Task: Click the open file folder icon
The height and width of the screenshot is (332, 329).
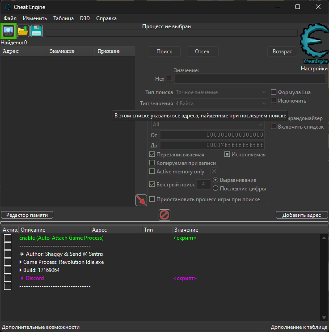Action: (x=23, y=31)
